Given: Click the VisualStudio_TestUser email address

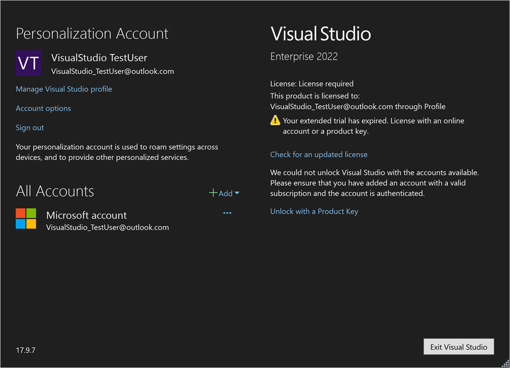Looking at the screenshot, I should (x=112, y=71).
